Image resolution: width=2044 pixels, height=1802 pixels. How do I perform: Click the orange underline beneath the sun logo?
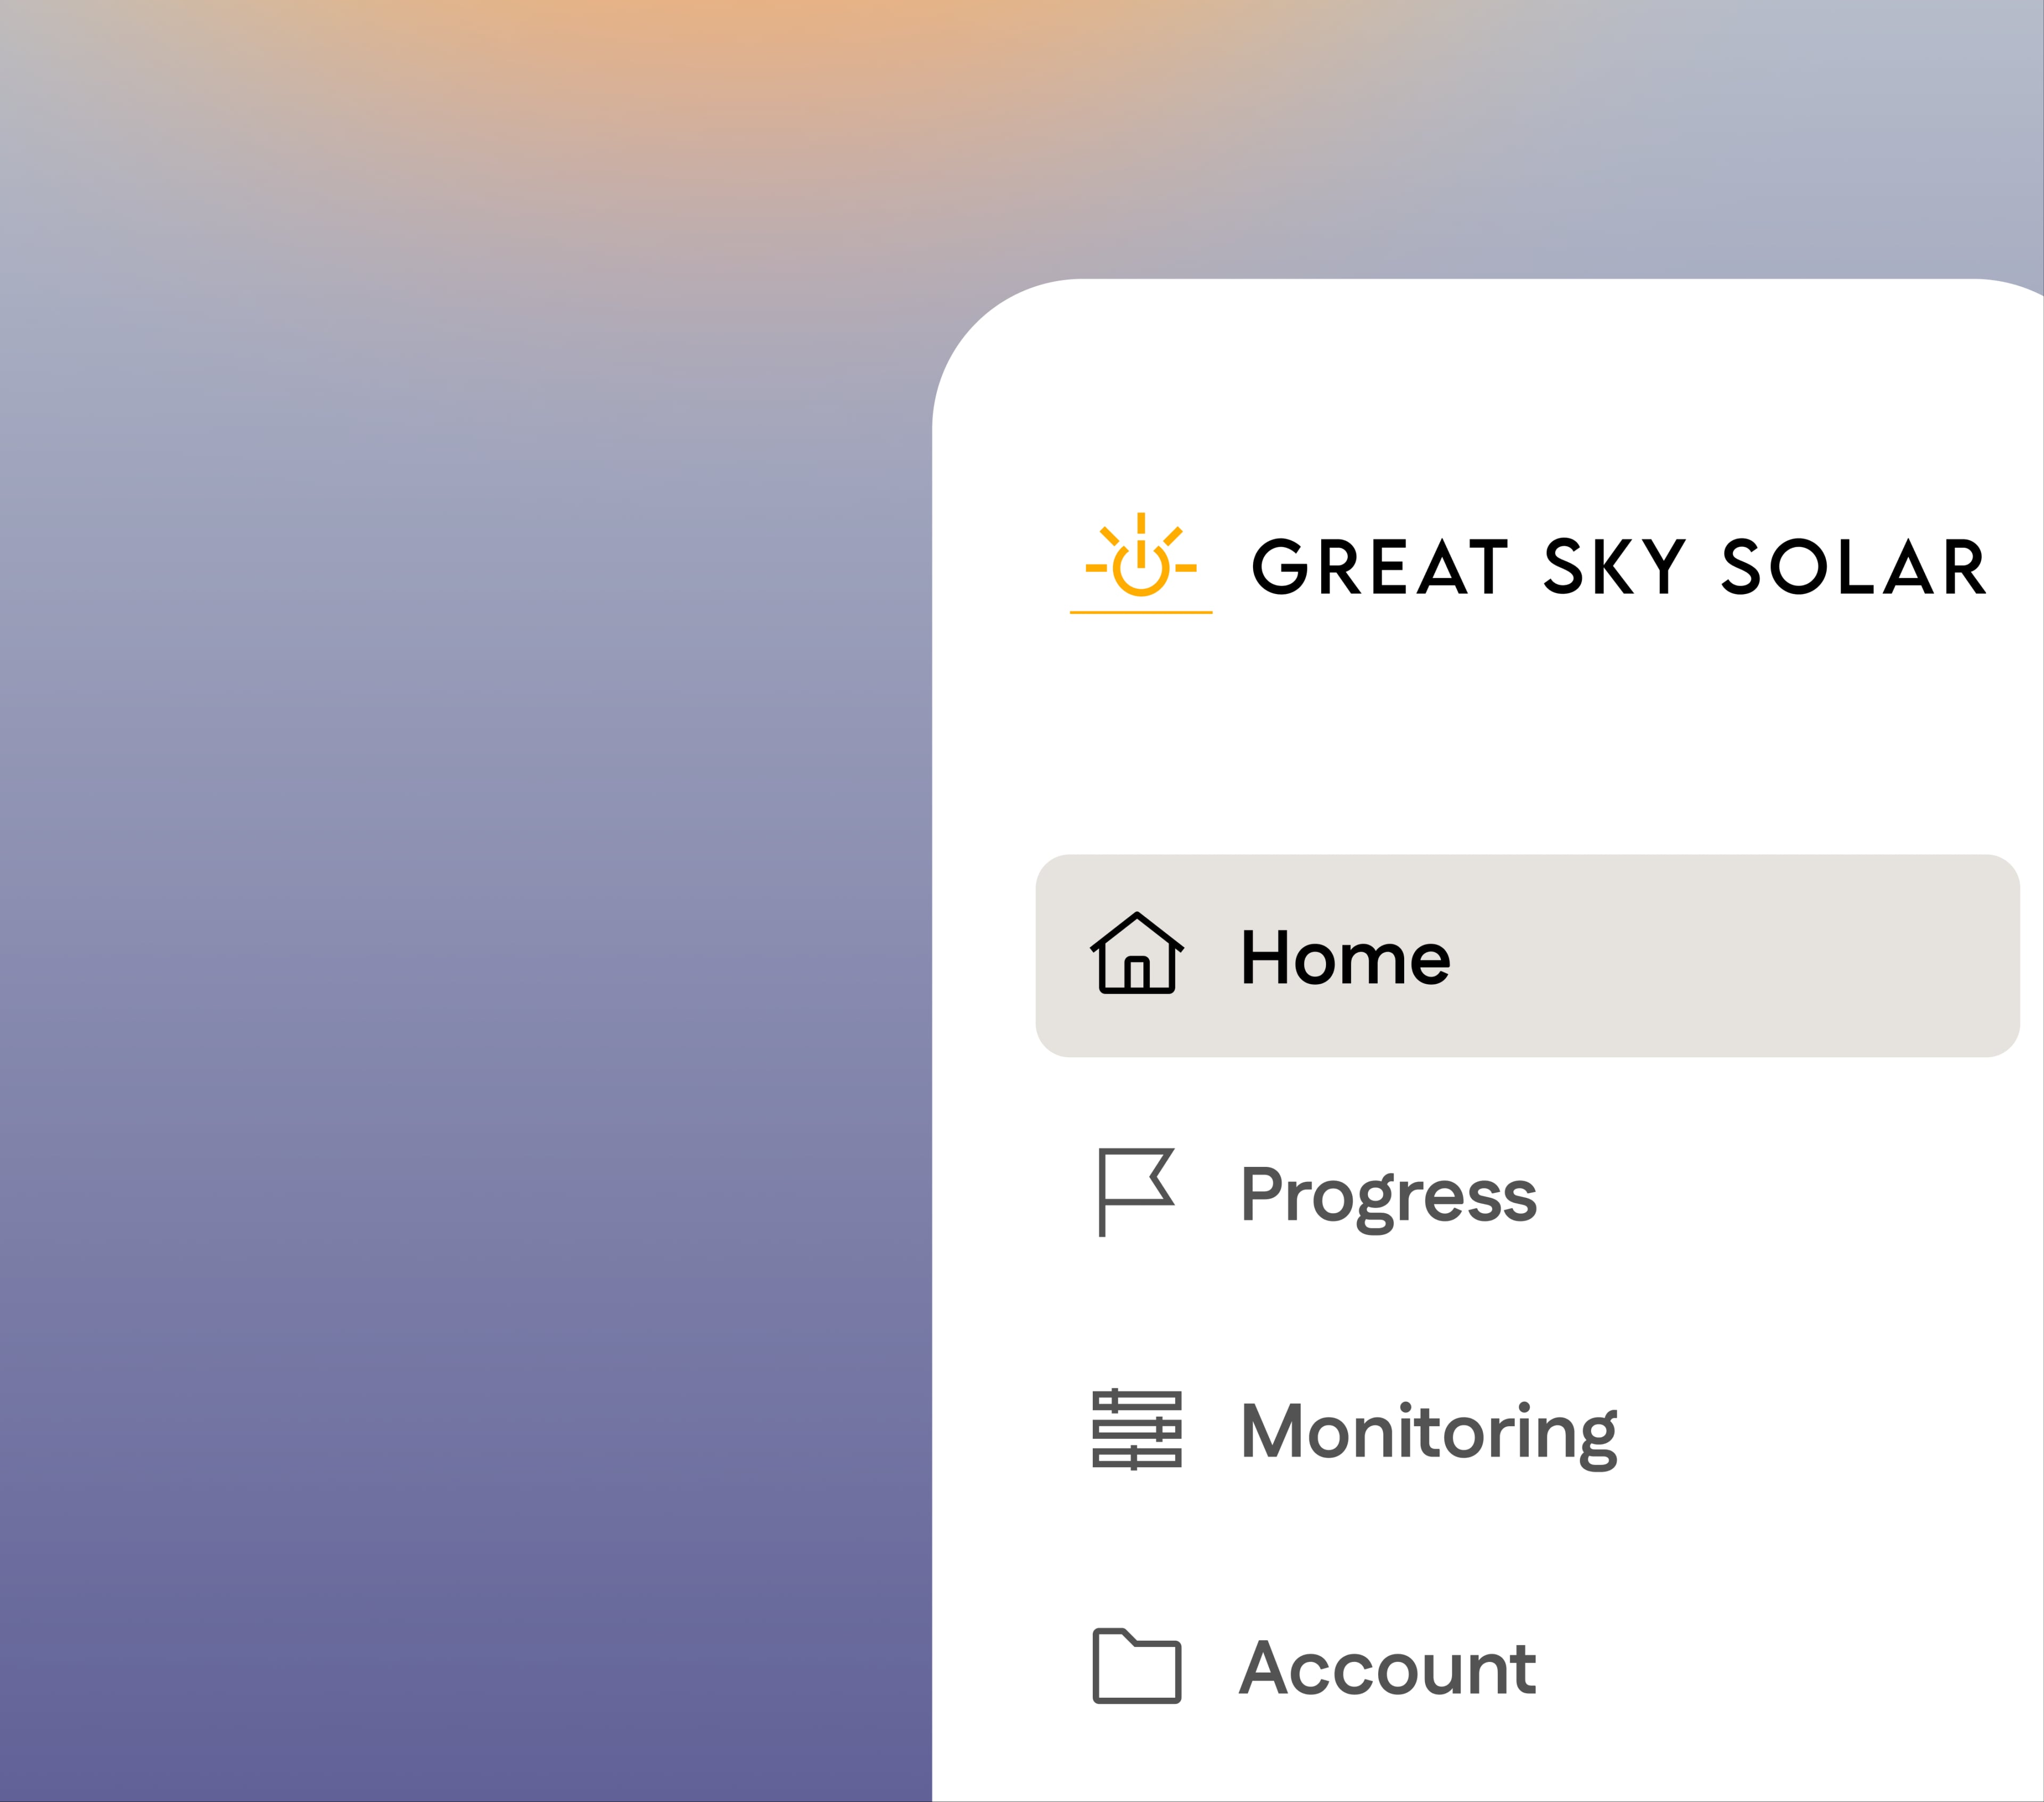pos(1140,612)
